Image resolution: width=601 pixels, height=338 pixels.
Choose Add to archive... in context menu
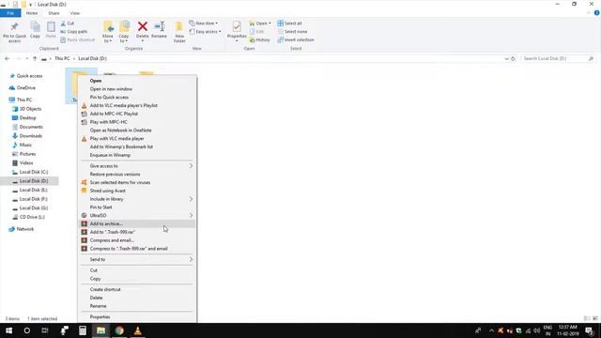(137, 223)
